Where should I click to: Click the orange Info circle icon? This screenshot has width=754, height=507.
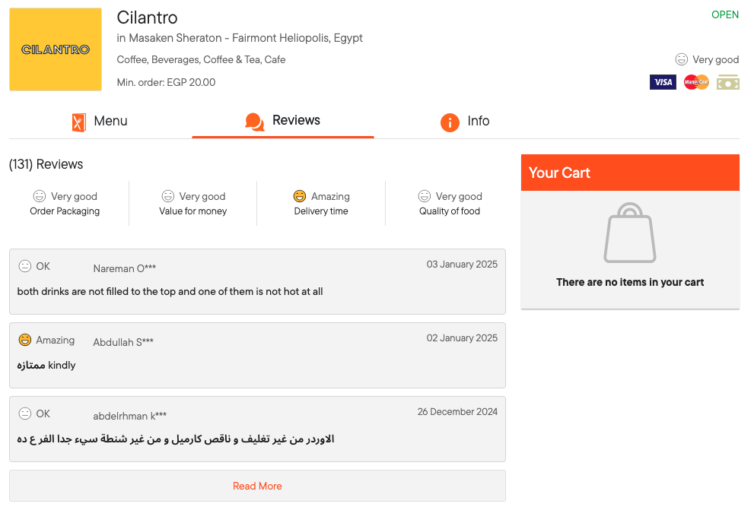coord(450,122)
